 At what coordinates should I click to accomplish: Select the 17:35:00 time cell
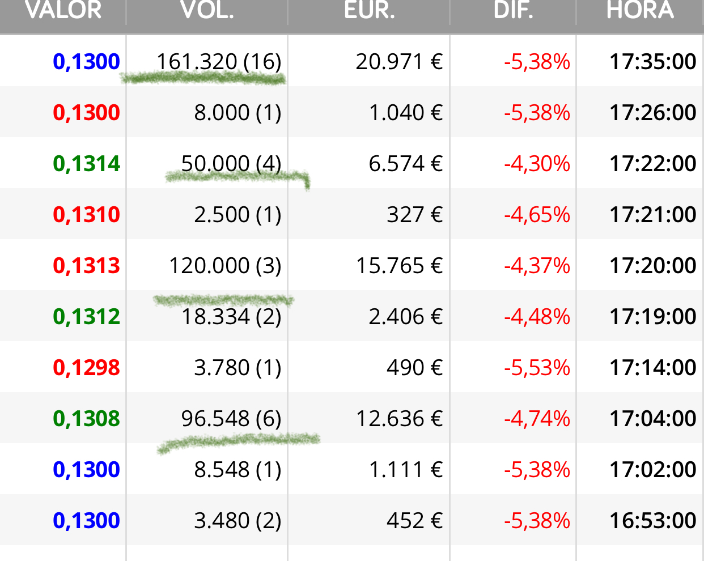click(x=653, y=62)
